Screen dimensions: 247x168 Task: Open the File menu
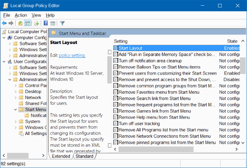(7, 15)
